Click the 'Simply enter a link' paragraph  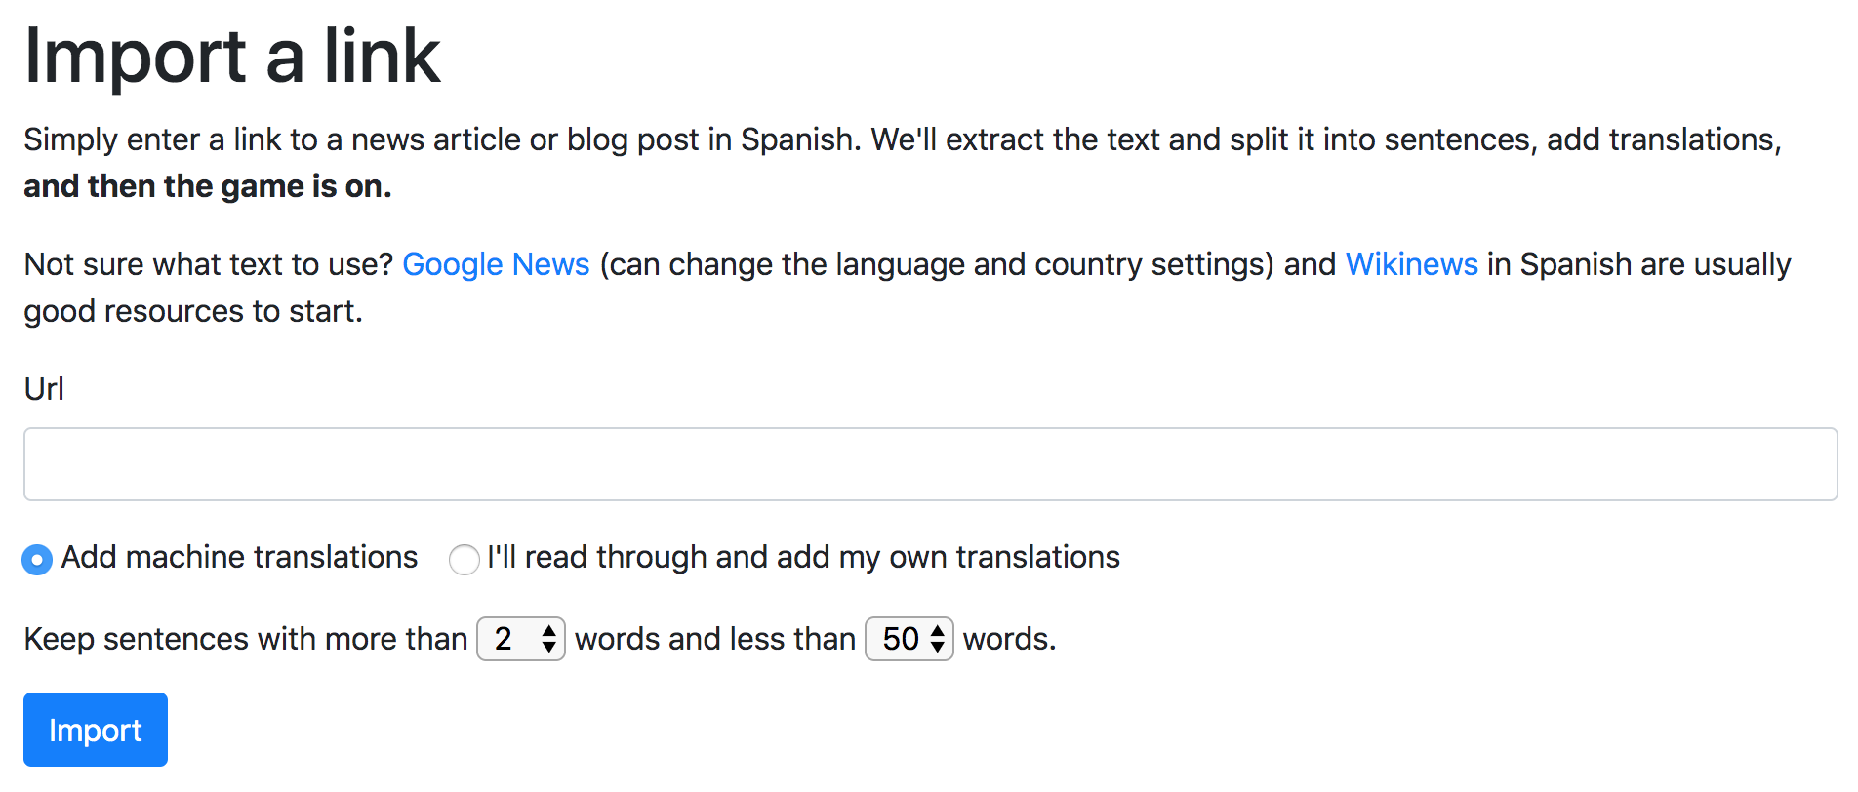point(903,163)
